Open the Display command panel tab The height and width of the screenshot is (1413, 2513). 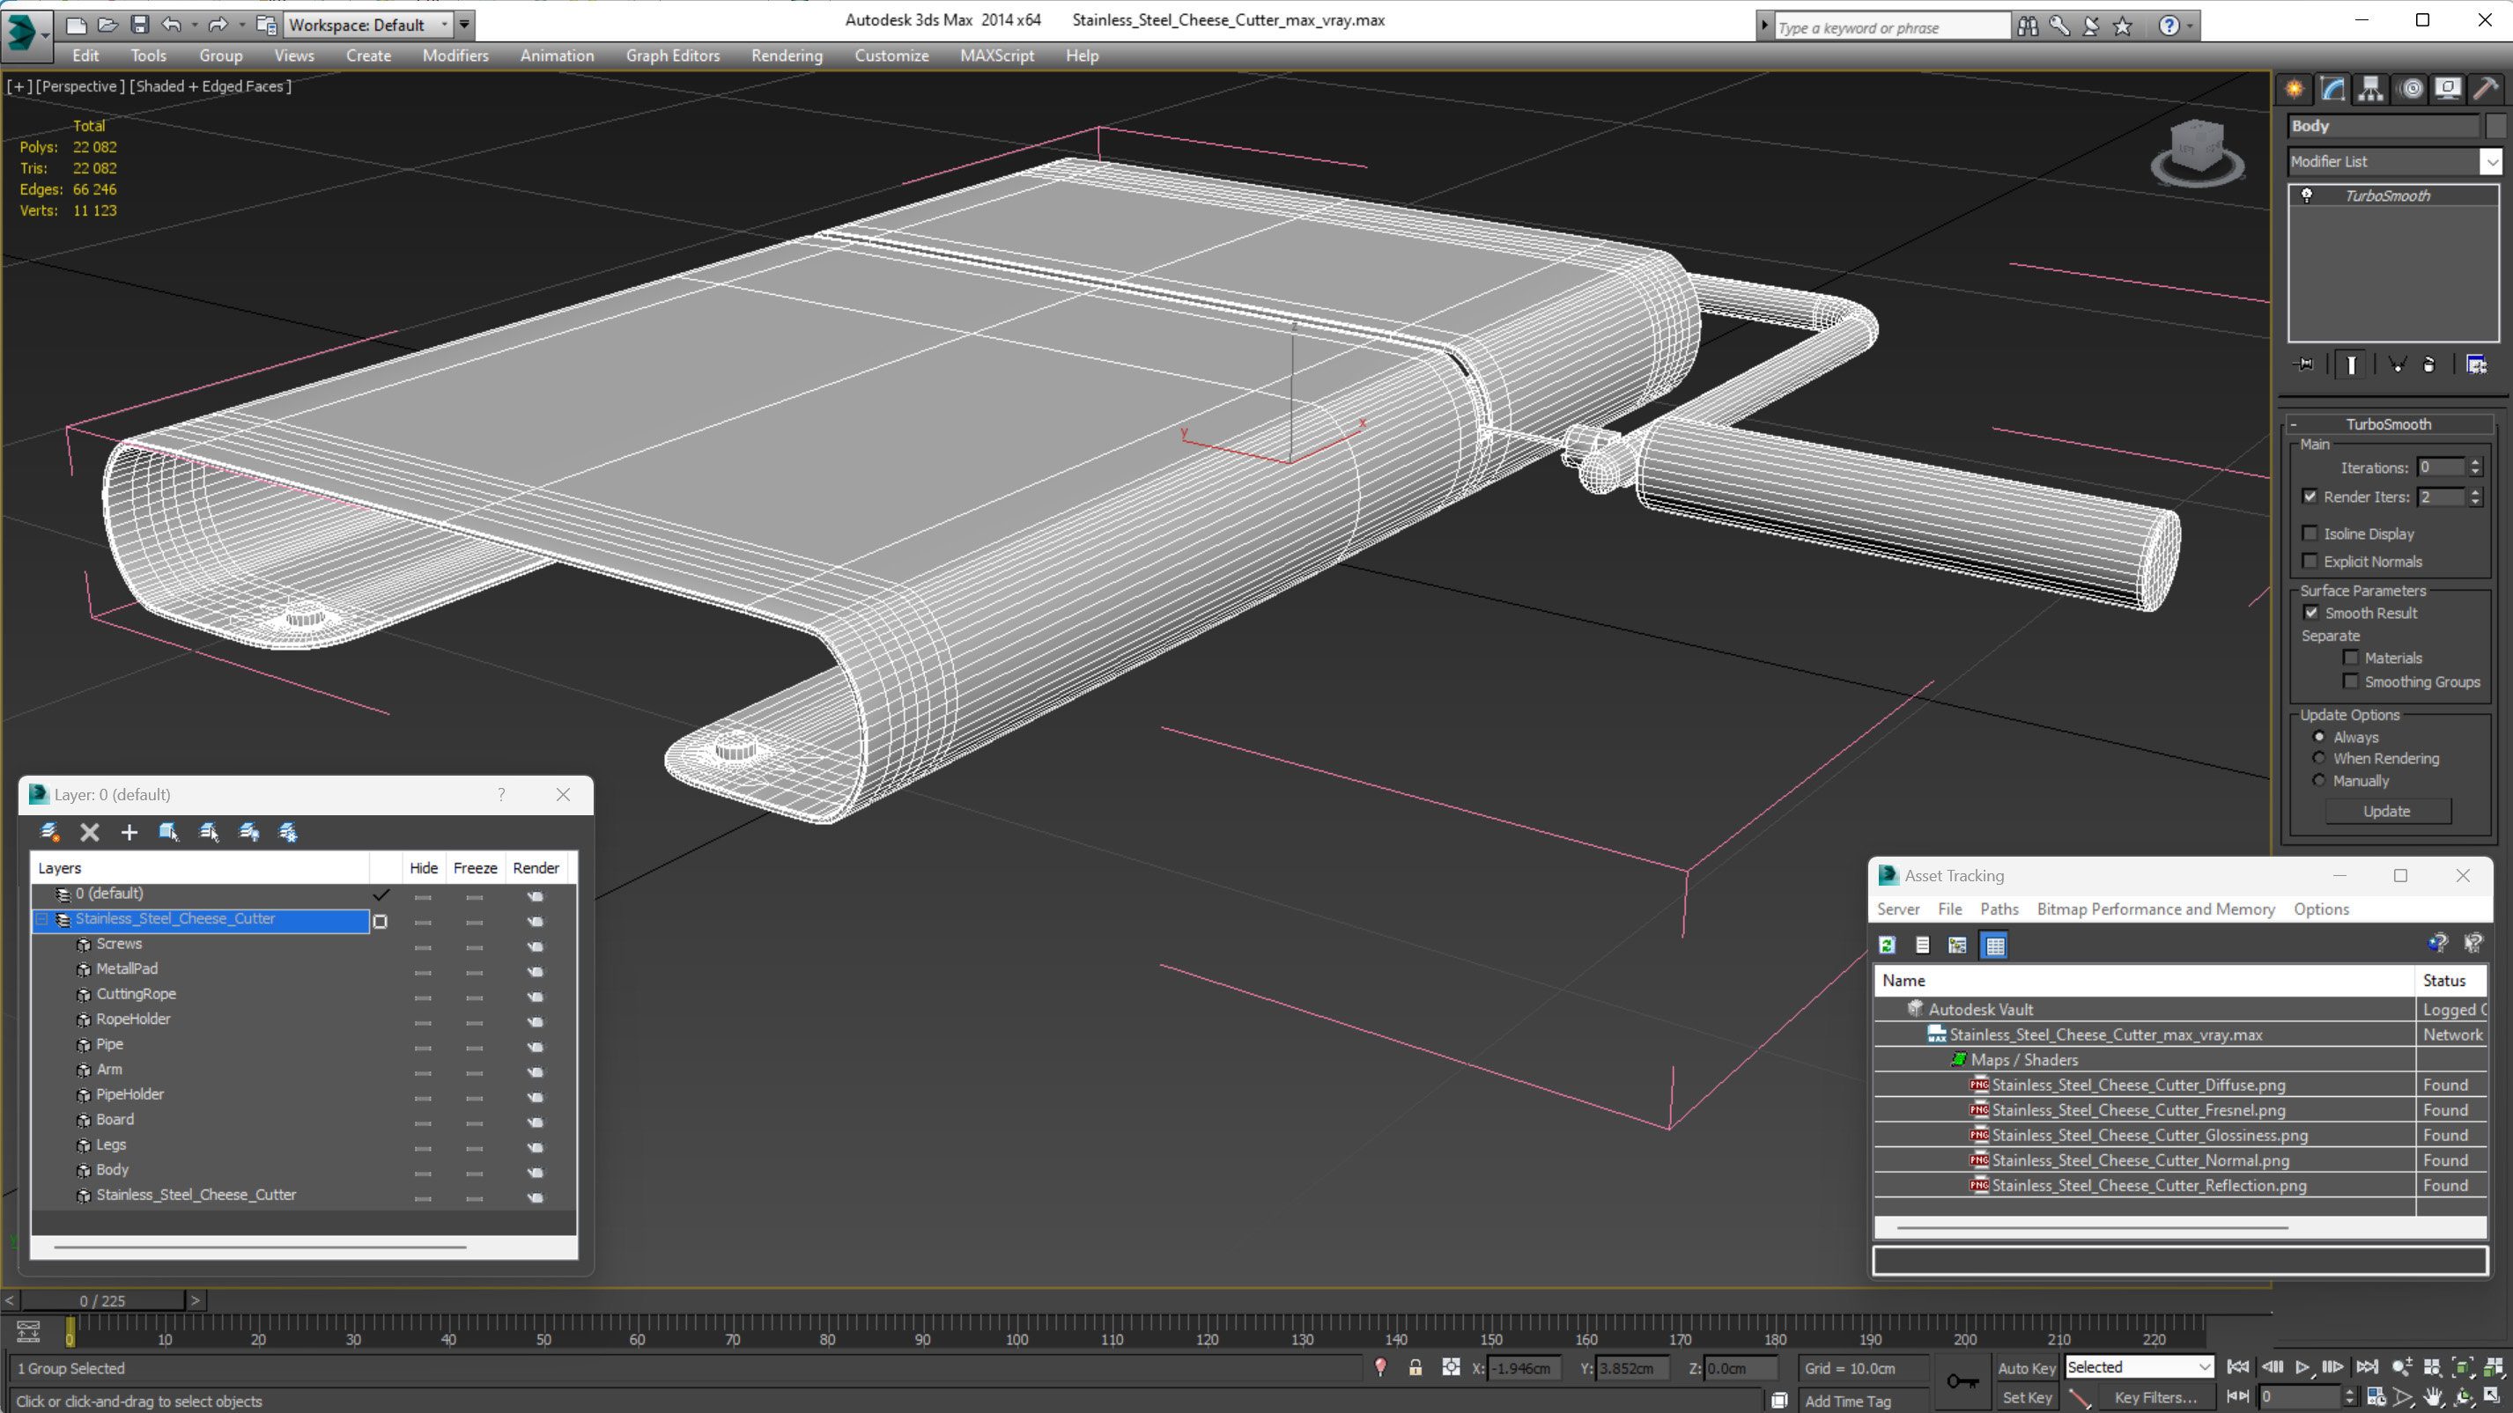(x=2448, y=89)
